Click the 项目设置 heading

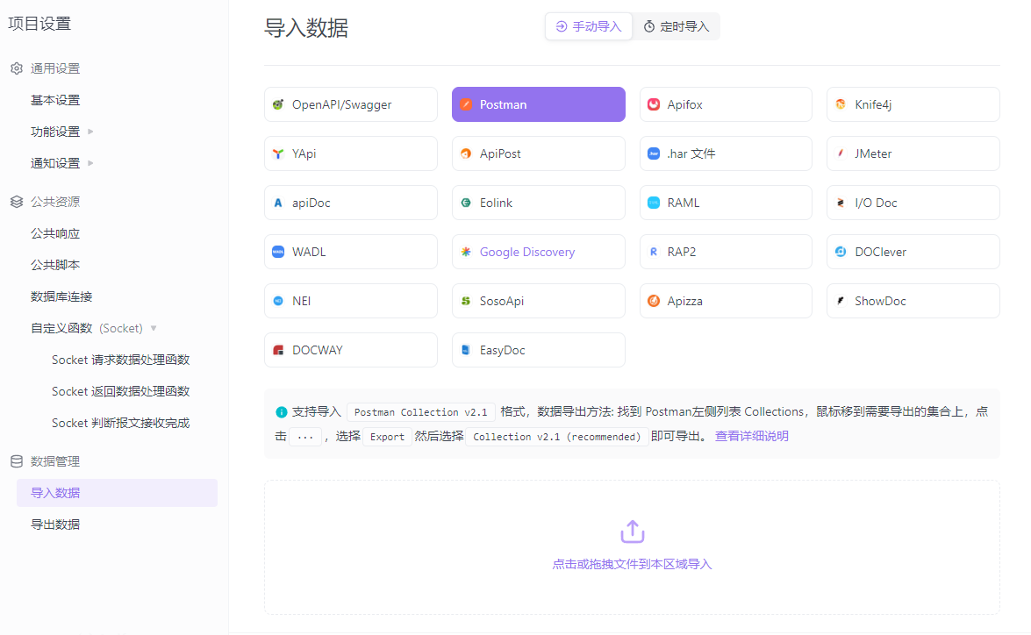click(x=39, y=24)
